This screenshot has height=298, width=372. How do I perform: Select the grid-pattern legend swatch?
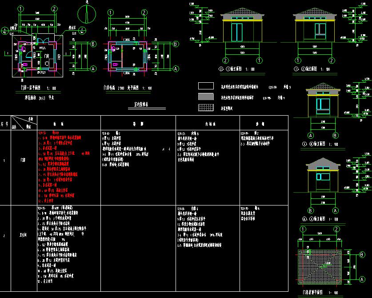coord(205,108)
